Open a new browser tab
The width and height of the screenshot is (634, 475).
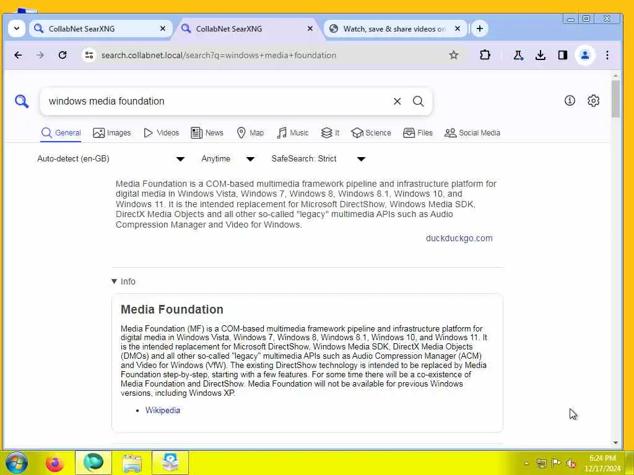pyautogui.click(x=480, y=28)
